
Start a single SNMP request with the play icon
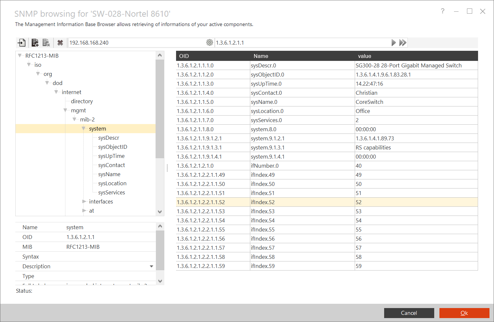click(x=393, y=42)
